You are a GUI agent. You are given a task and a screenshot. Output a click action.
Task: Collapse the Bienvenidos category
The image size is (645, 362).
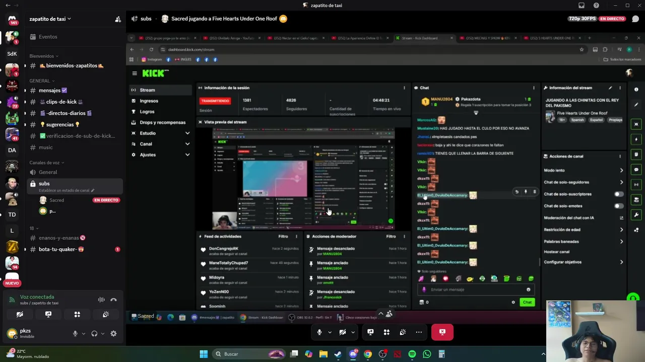coord(44,56)
